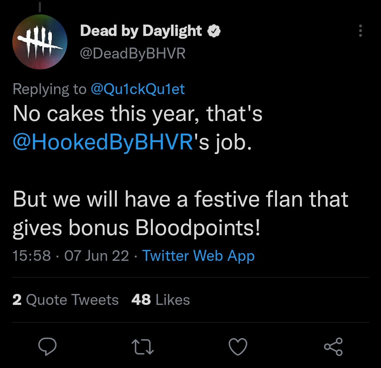The image size is (381, 368).
Task: Open the share icon options
Action: [333, 346]
